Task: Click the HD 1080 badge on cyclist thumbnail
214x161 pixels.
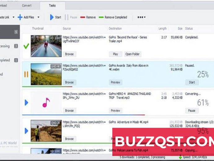Action: [55, 38]
